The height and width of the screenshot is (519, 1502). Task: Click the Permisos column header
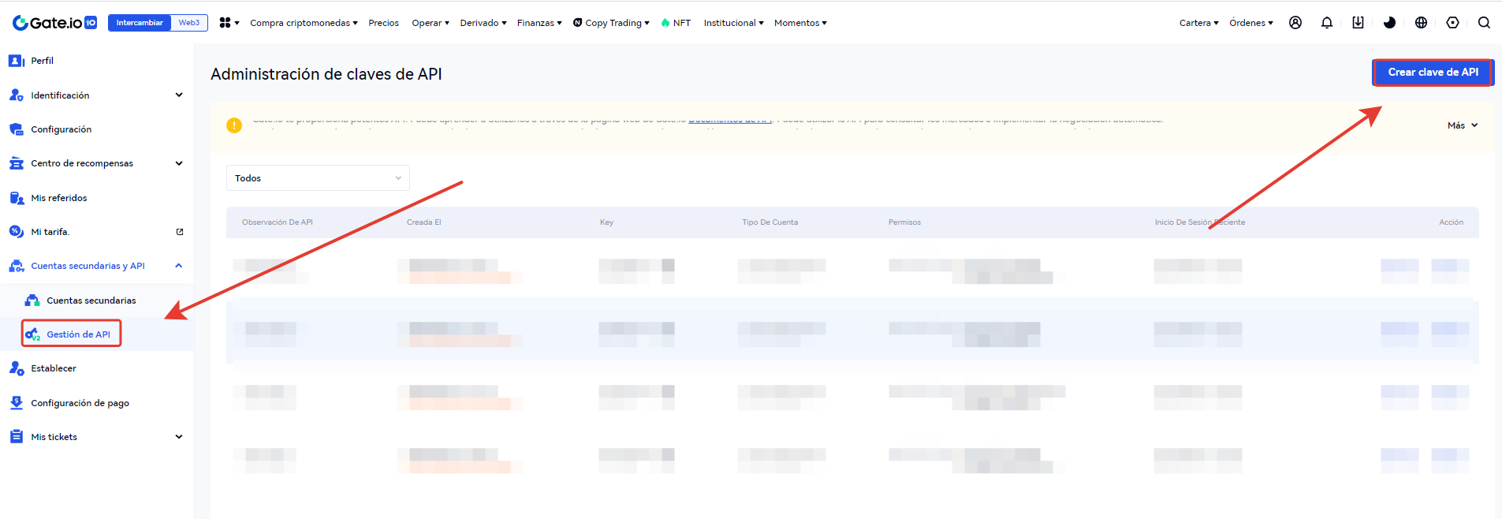(904, 222)
